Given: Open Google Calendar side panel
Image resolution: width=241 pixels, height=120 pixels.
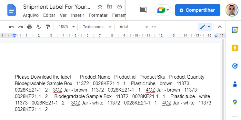Looking at the screenshot, I should (235, 30).
